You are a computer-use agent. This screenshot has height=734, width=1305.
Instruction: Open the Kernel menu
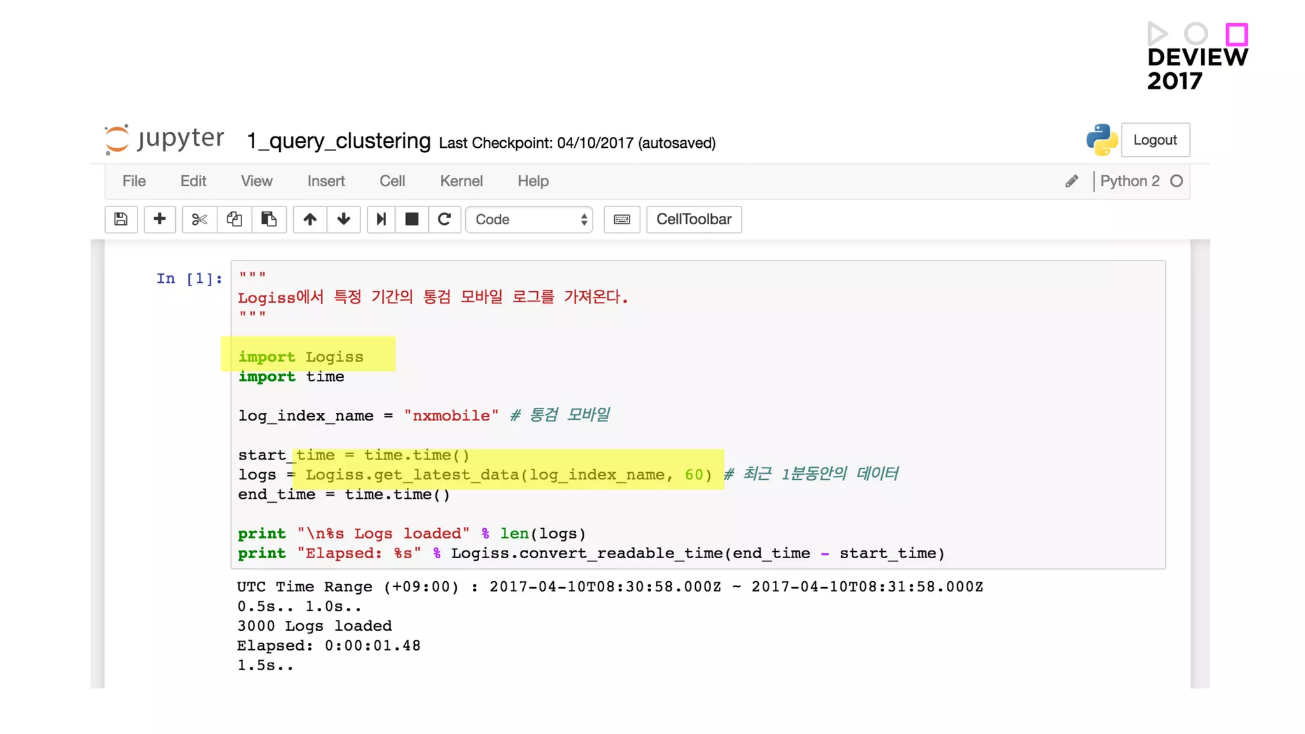[x=461, y=181]
